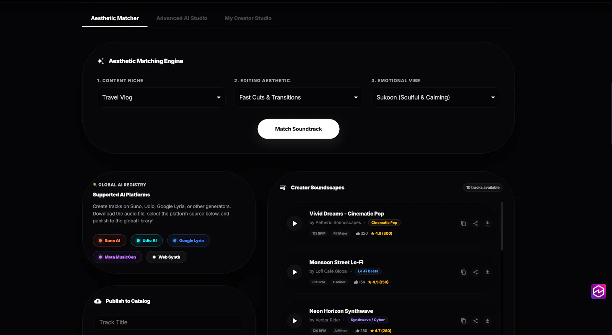Click the thumbs-up icon on Vivid Dreams
Viewport: 612px width, 335px height.
(x=358, y=233)
